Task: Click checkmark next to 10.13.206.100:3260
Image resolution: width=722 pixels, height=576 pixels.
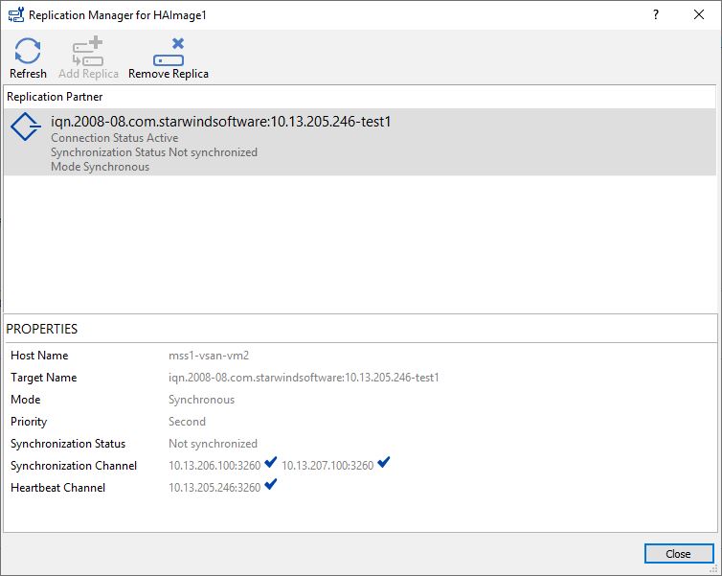Action: tap(271, 462)
